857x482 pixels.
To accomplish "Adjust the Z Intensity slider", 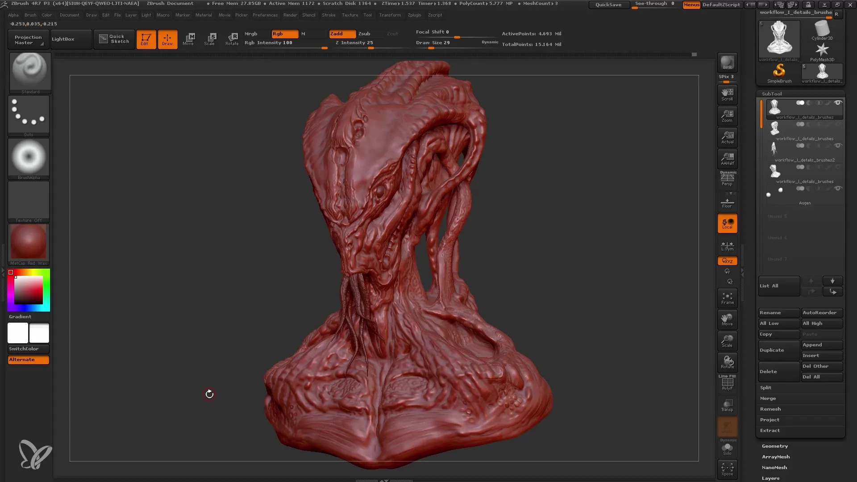I will point(372,43).
